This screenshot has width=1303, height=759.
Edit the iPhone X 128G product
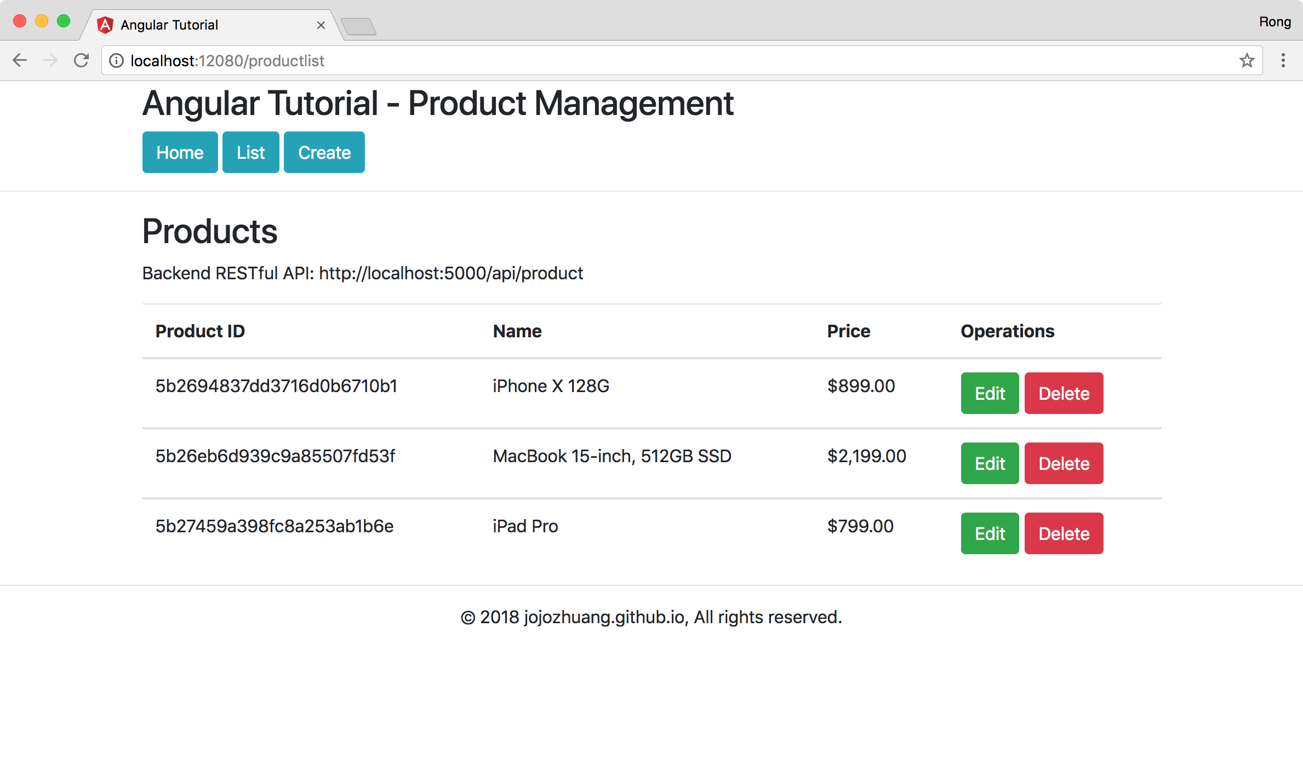click(990, 393)
